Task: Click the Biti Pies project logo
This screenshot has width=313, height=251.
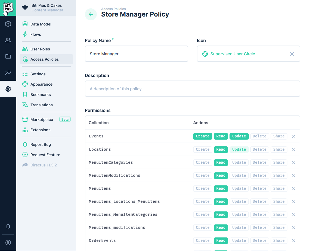Action: click(x=8, y=8)
